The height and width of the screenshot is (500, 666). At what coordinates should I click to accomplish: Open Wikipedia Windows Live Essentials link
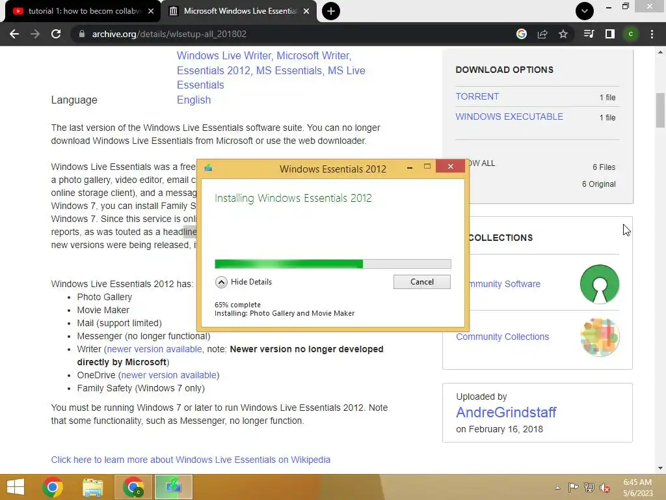point(191,460)
